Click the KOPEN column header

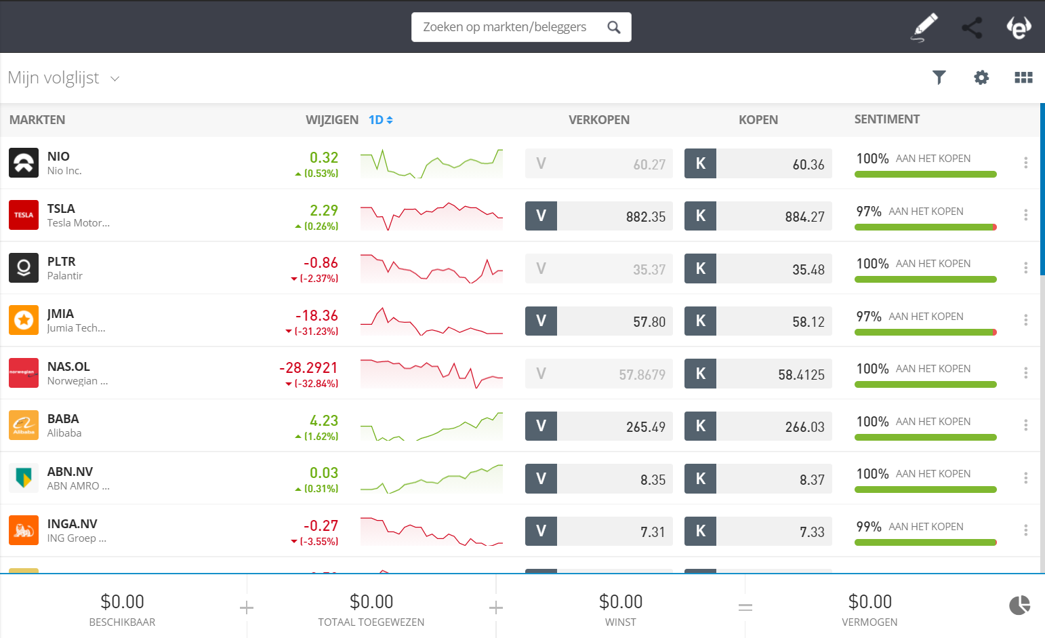758,120
